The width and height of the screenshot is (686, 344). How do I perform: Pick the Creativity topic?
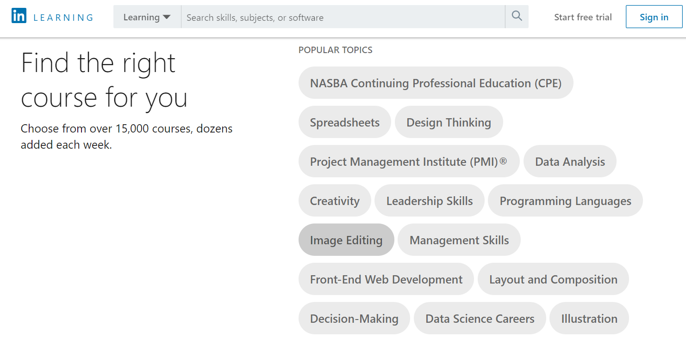coord(335,201)
